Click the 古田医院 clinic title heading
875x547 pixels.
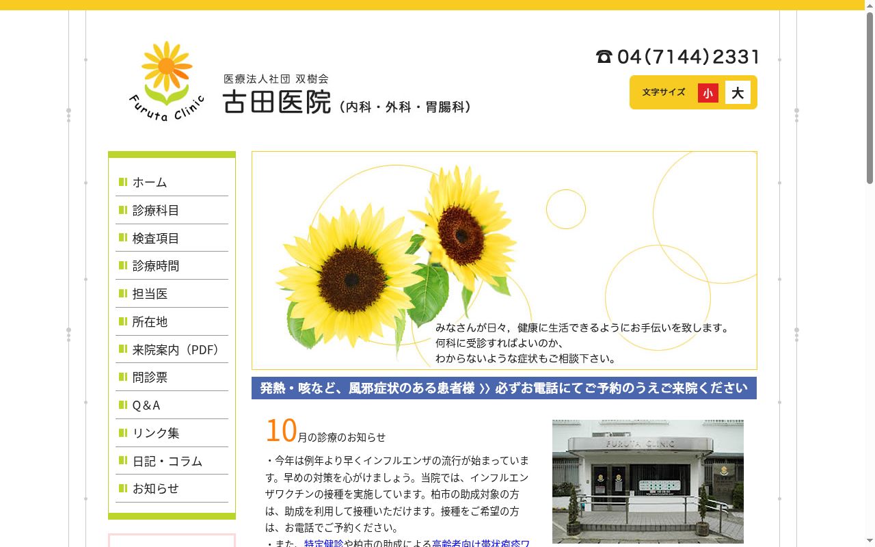[277, 102]
